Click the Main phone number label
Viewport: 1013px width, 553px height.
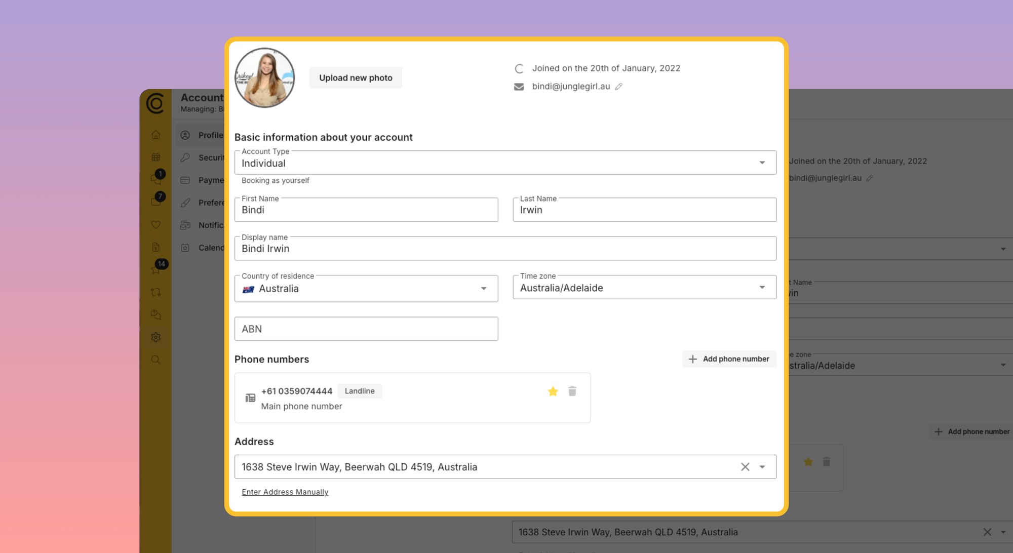coord(301,407)
